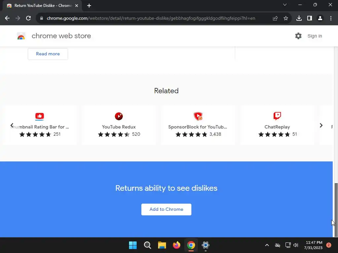338x253 pixels.
Task: Click the Thumbnail Rating Bar 251 rating
Action: [x=40, y=134]
